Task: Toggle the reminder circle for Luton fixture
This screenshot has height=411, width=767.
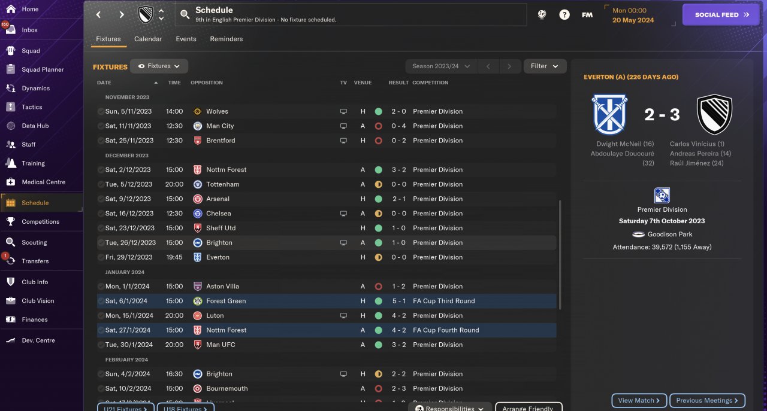Action: click(101, 315)
